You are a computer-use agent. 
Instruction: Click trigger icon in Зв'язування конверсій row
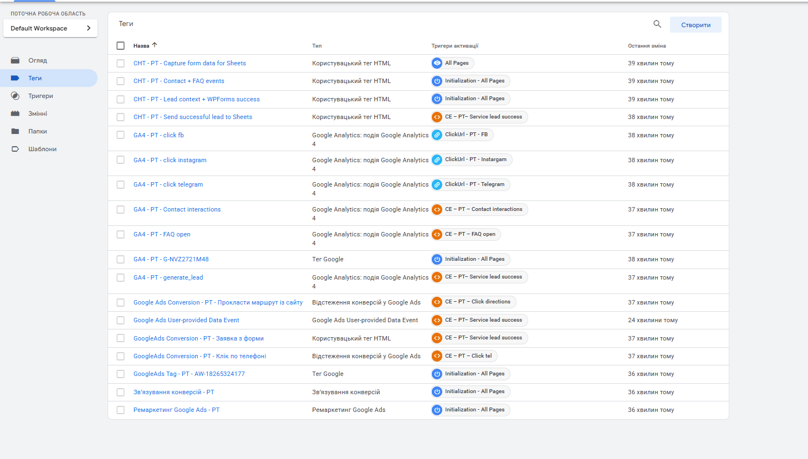point(437,391)
